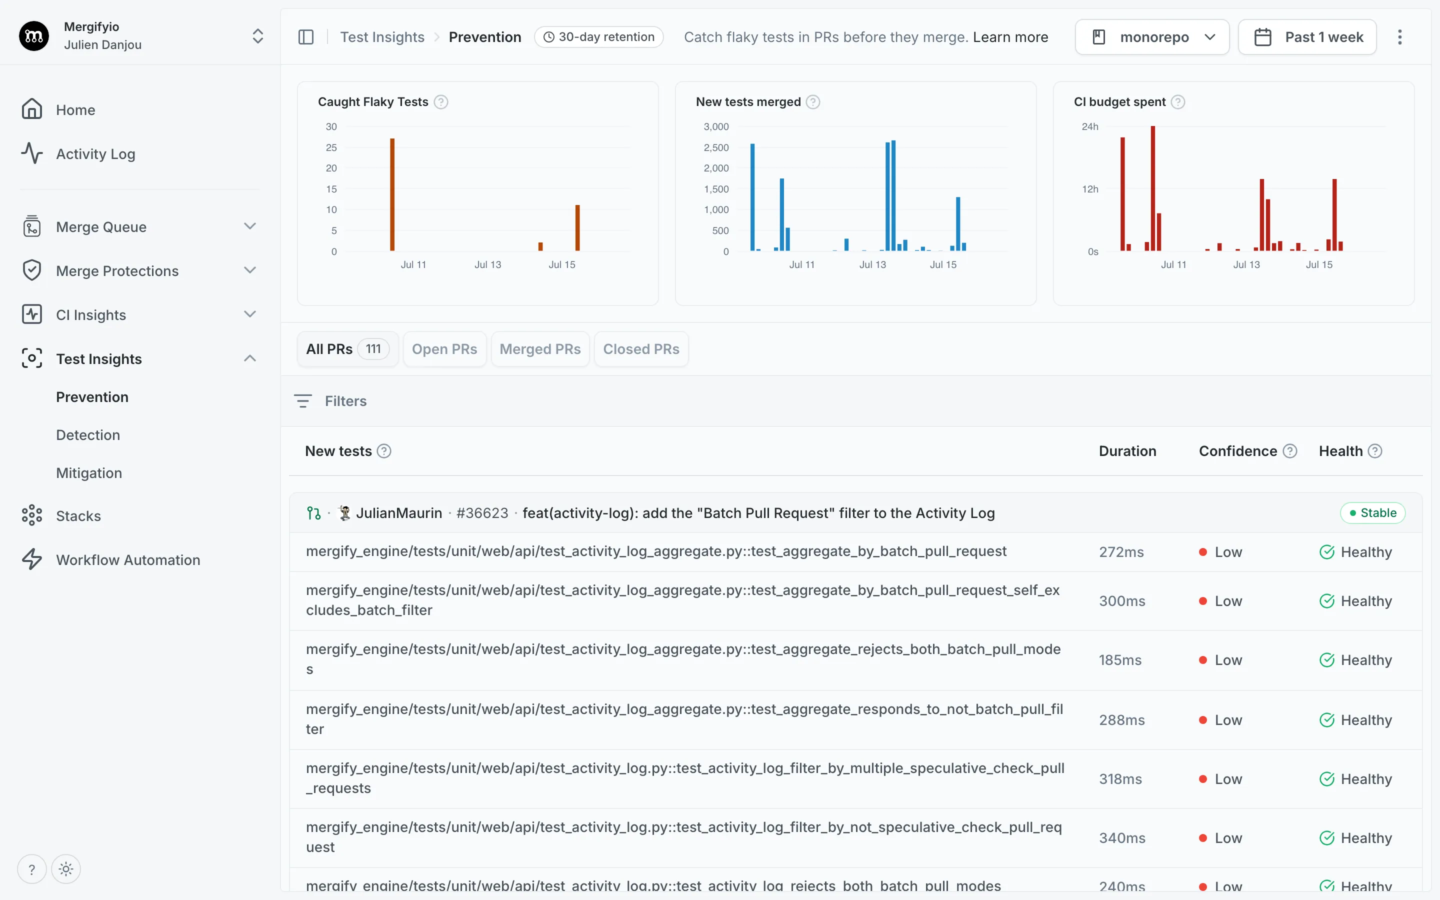Click help icon beside CI budget spent
This screenshot has height=900, width=1440.
(x=1177, y=102)
